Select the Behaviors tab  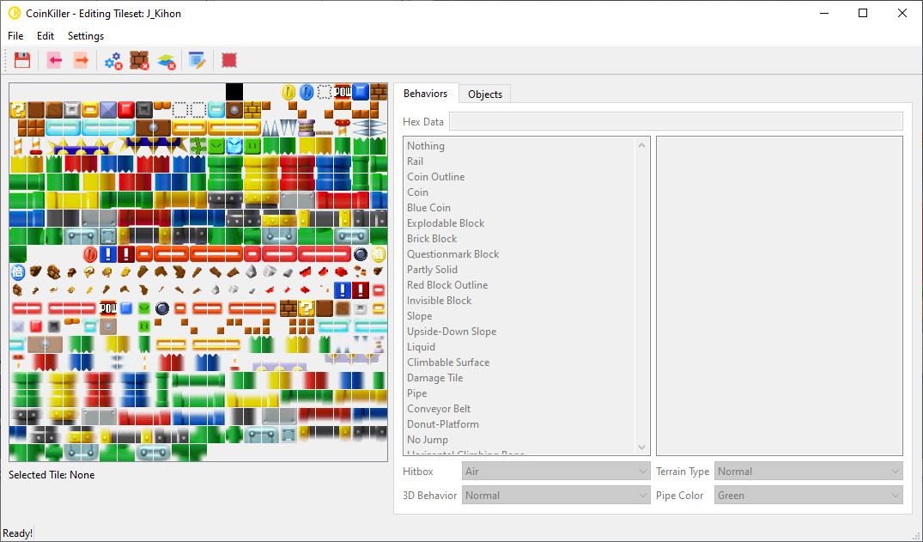pyautogui.click(x=426, y=94)
